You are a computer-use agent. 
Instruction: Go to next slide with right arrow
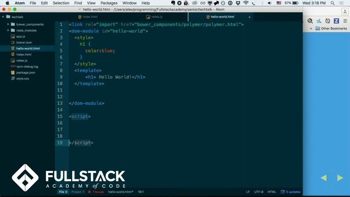[x=340, y=178]
